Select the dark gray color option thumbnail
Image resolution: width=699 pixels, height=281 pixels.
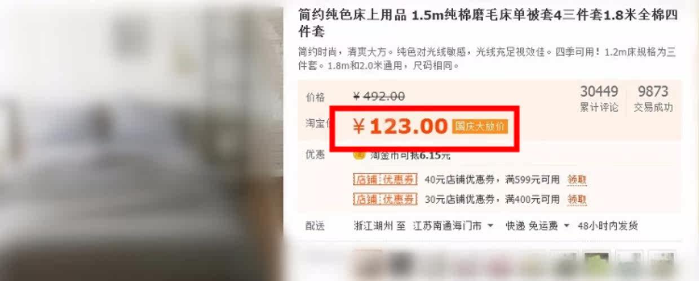click(x=401, y=265)
